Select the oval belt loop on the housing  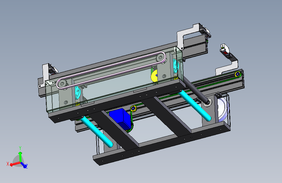pos(111,70)
